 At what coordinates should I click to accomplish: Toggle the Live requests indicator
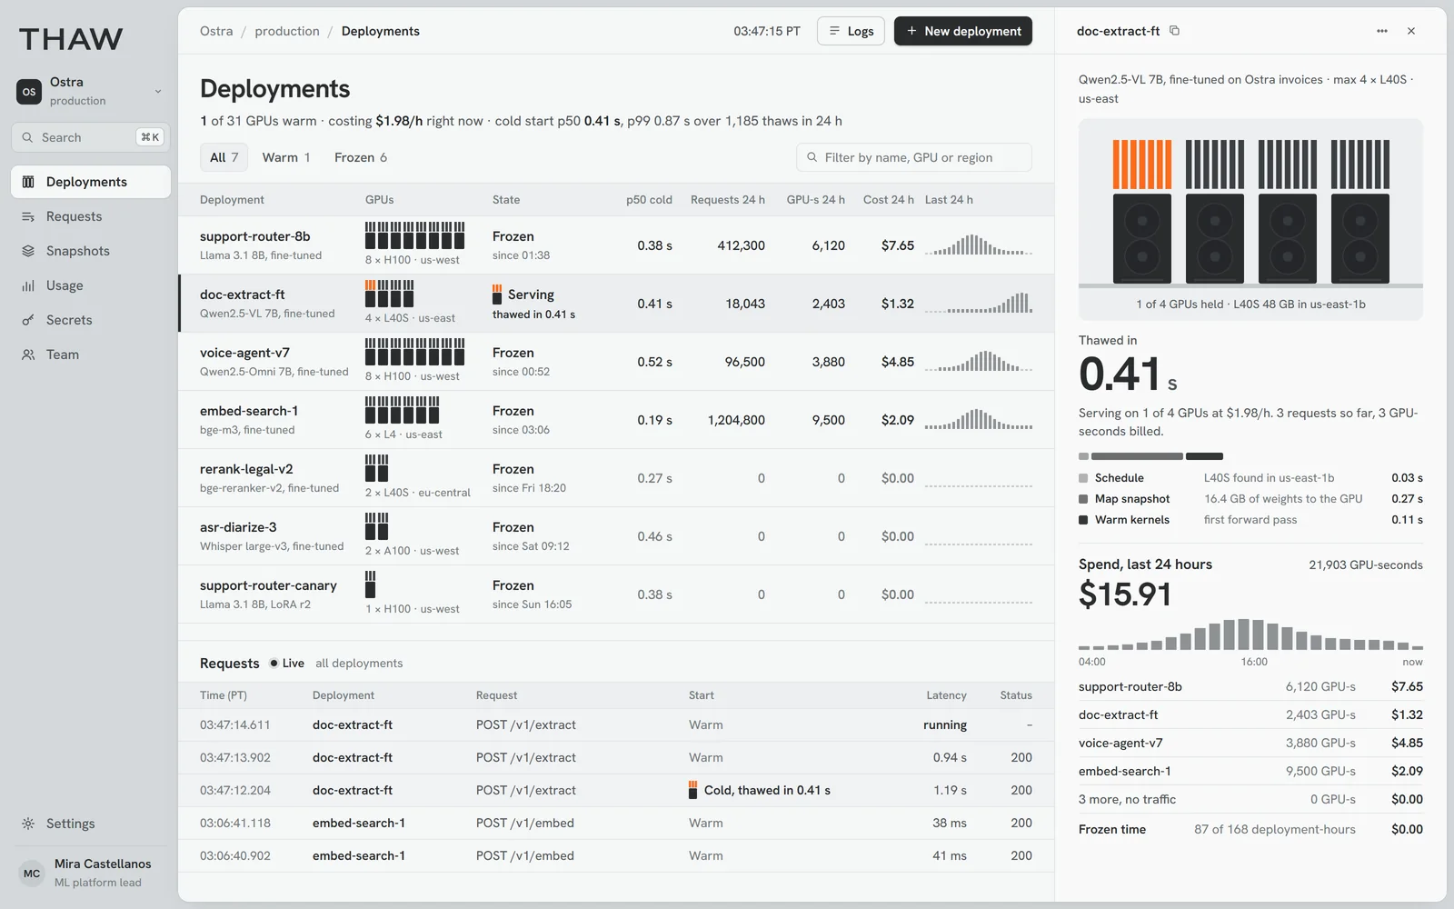coord(287,664)
